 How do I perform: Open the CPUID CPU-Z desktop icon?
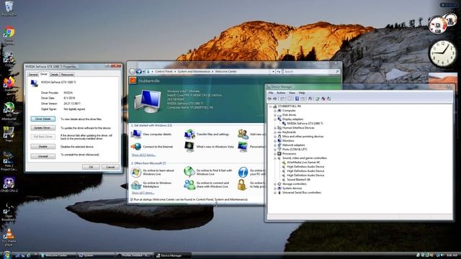tap(9, 184)
